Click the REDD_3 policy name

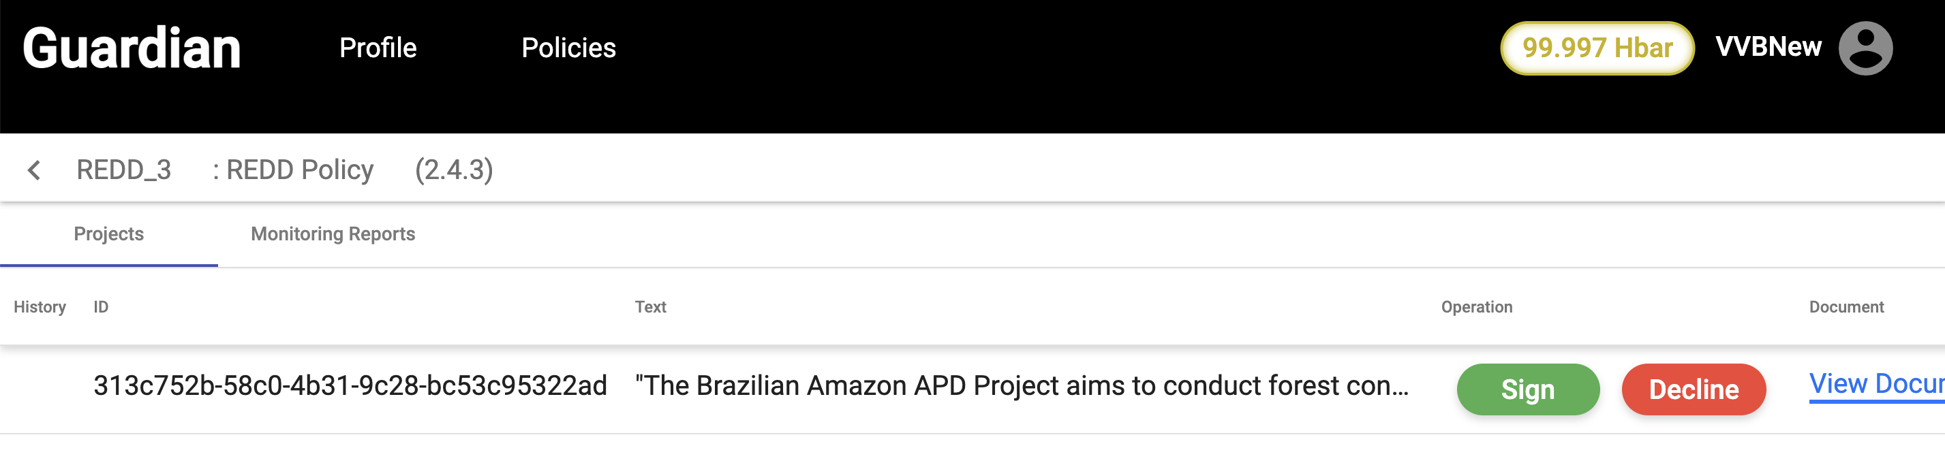(x=124, y=170)
